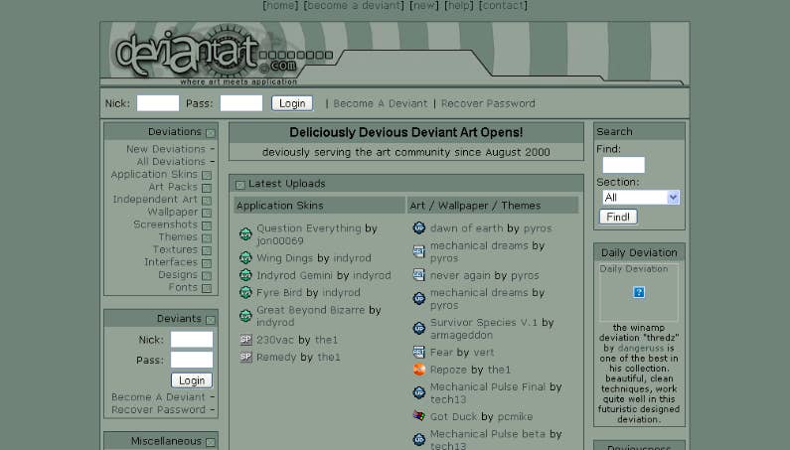
Task: Open the dawn of earth link
Action: (x=466, y=228)
